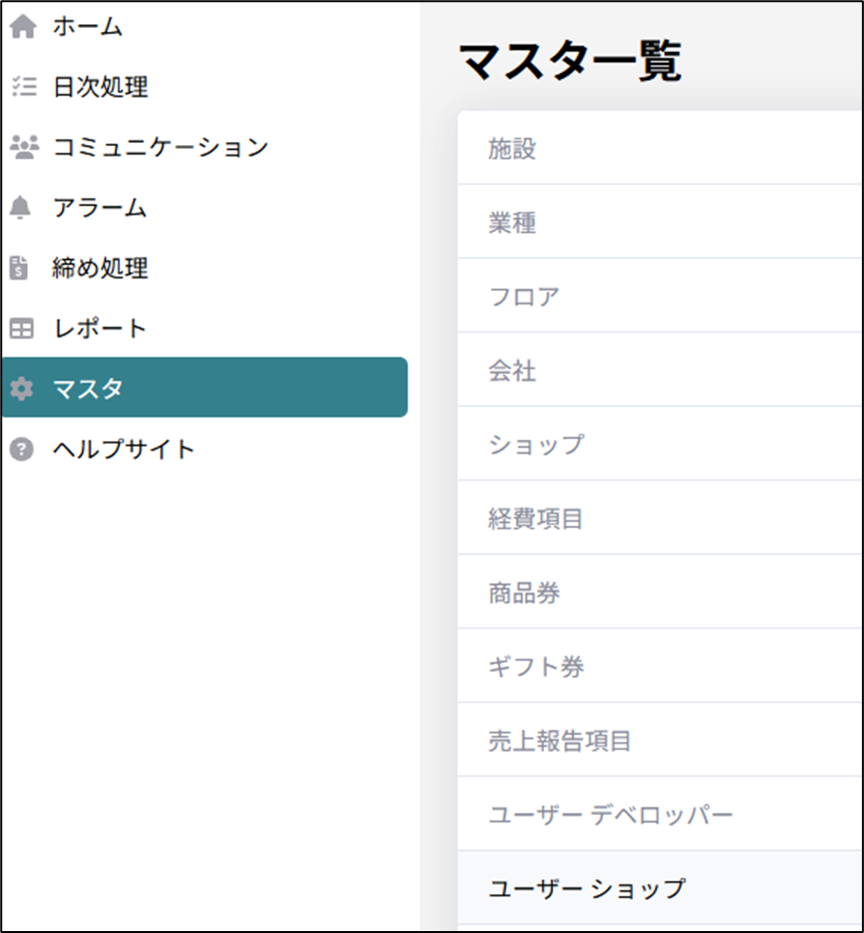This screenshot has width=864, height=933.
Task: Click the gear icon beside マスタ
Action: (21, 389)
